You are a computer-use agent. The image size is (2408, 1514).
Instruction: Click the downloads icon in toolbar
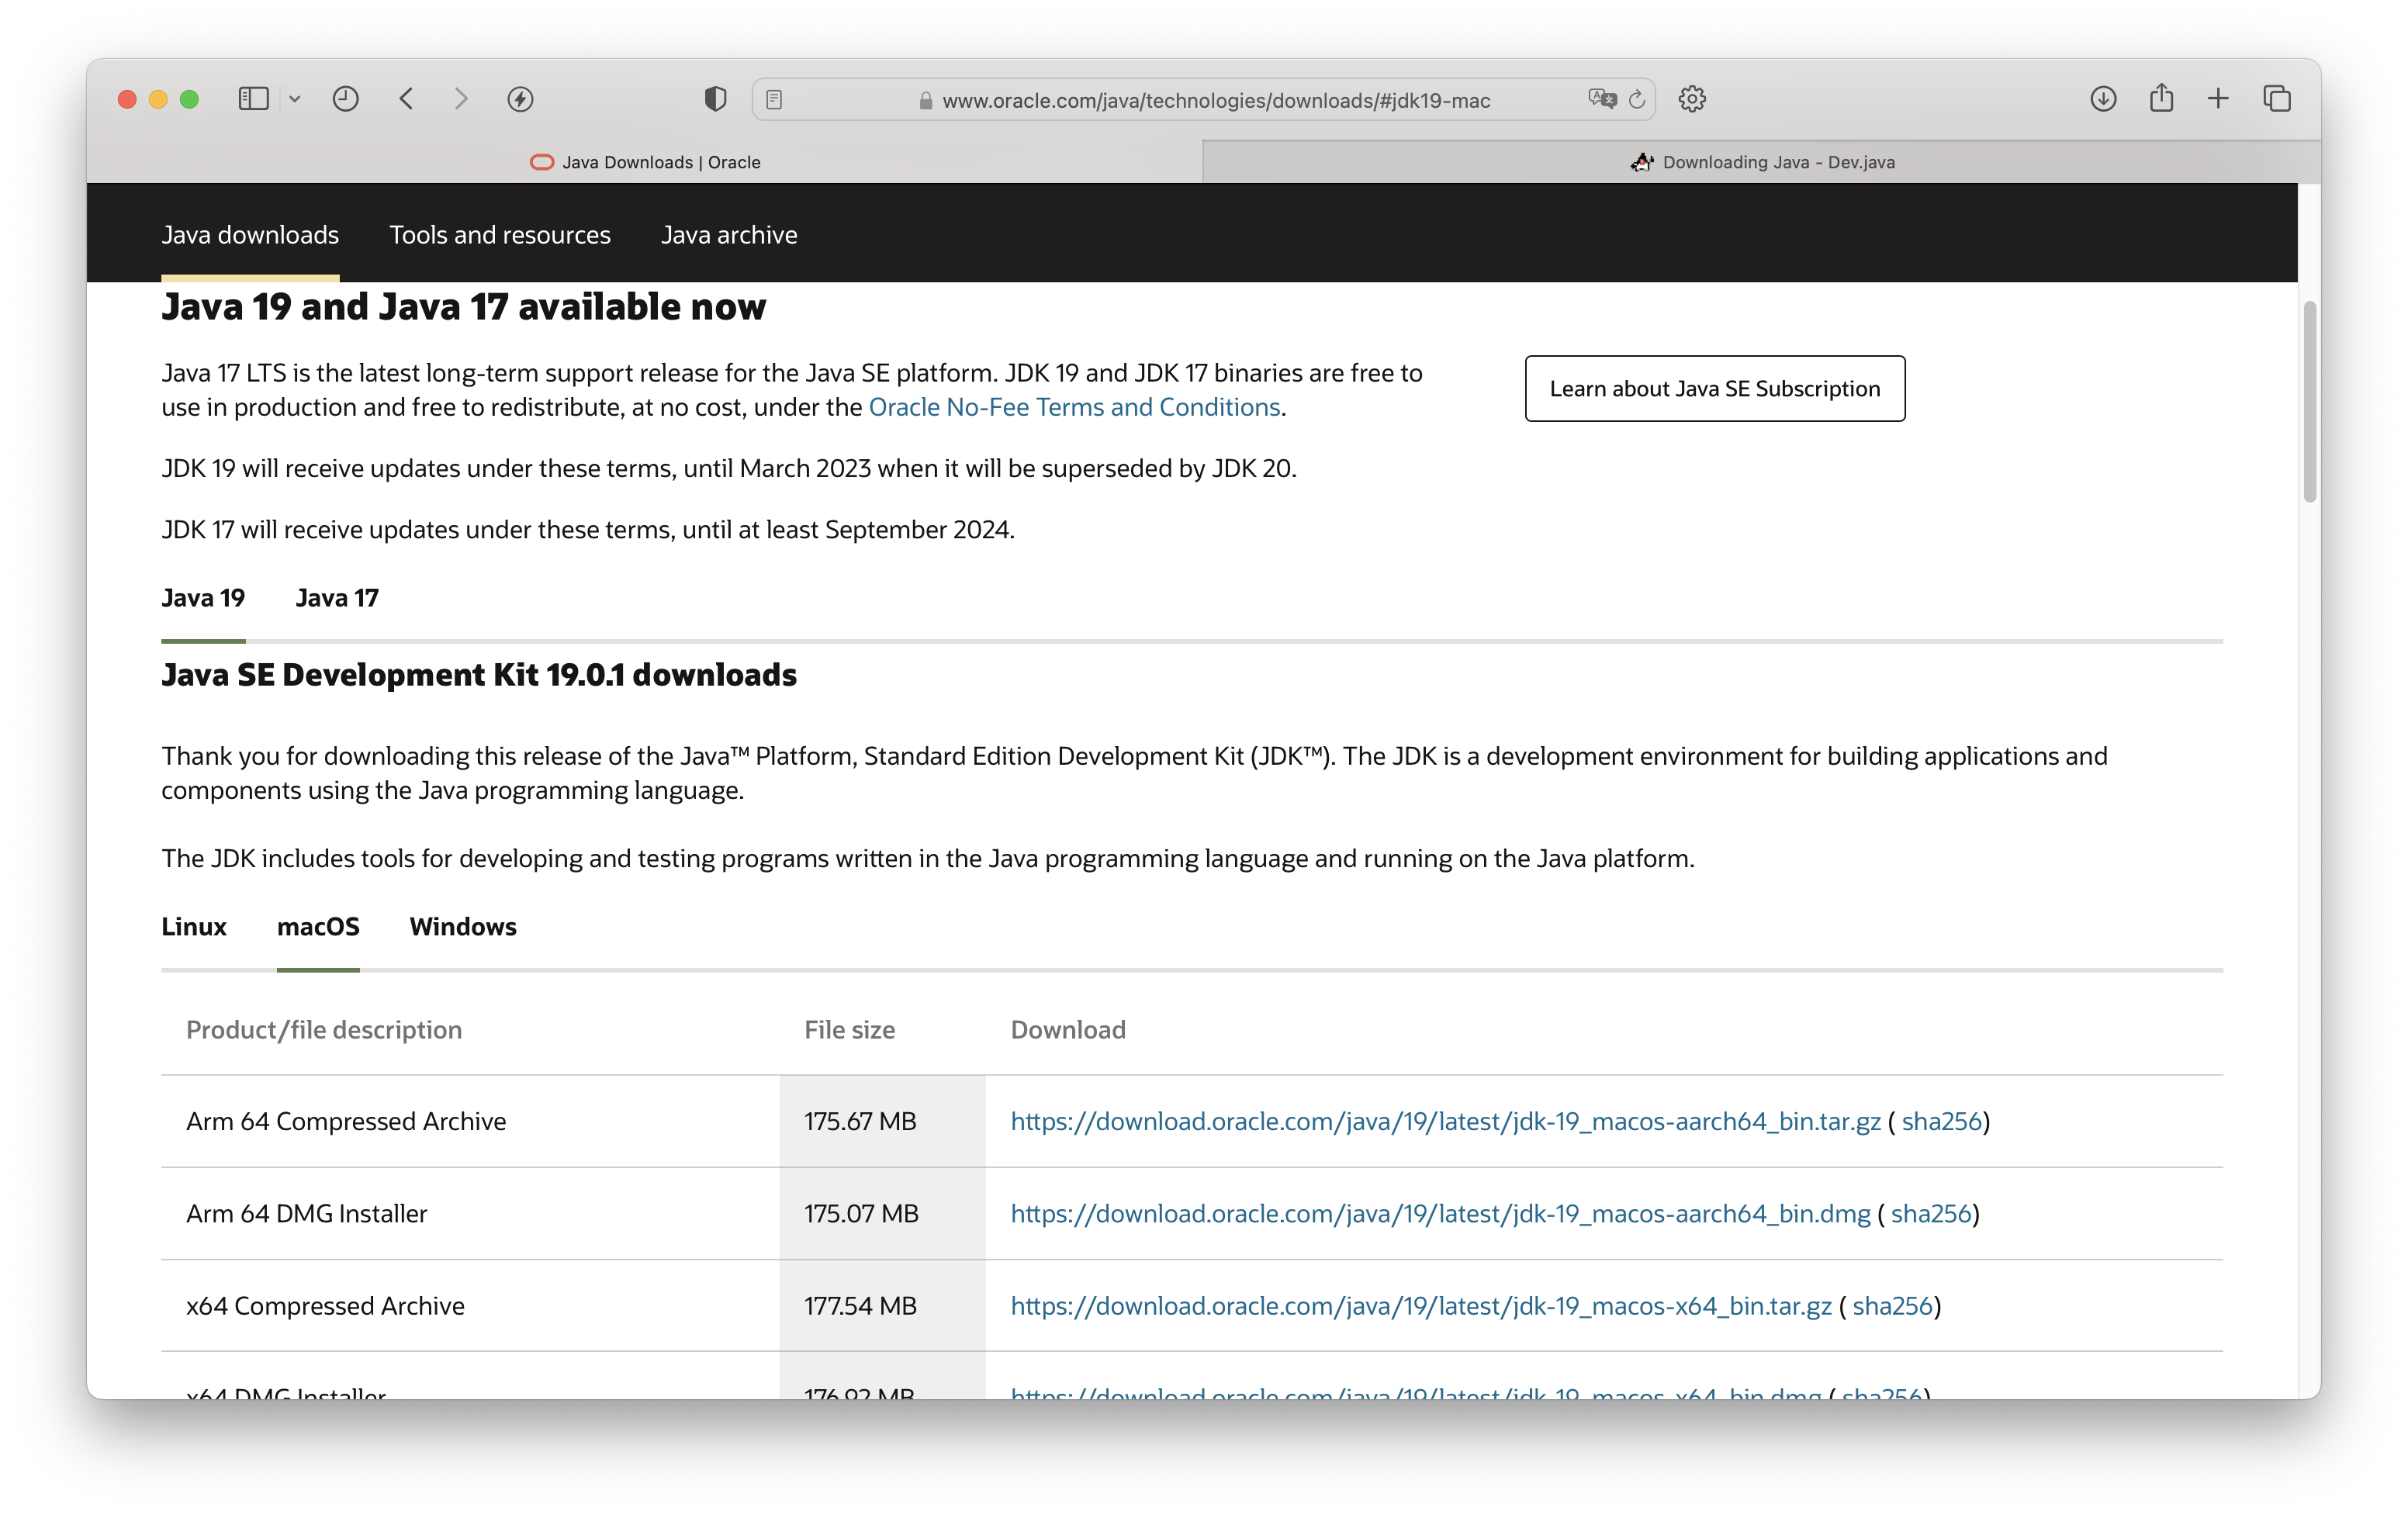click(2105, 98)
